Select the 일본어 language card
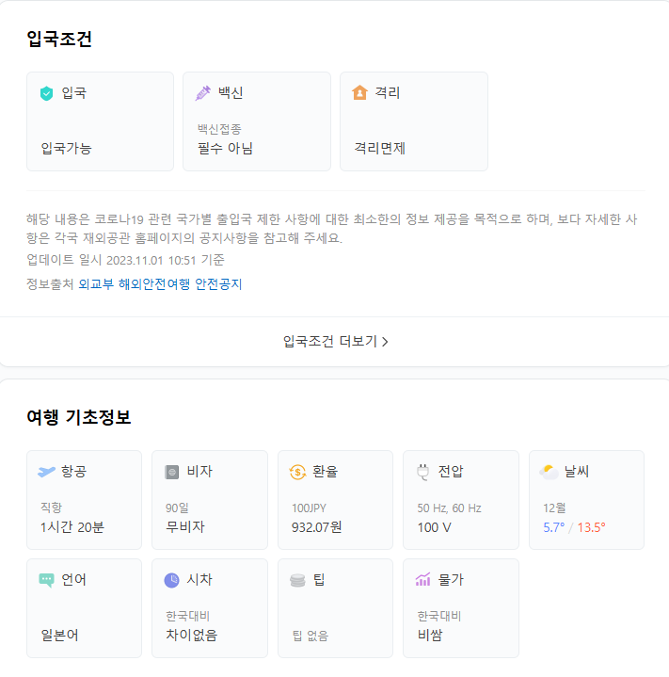This screenshot has height=677, width=669. point(84,608)
